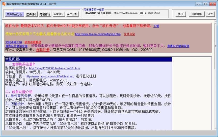This screenshot has height=137, width=218.
Task: Open the 设置 button
Action: (x=210, y=14)
